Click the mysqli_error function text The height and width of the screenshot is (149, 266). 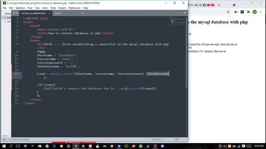point(131,89)
